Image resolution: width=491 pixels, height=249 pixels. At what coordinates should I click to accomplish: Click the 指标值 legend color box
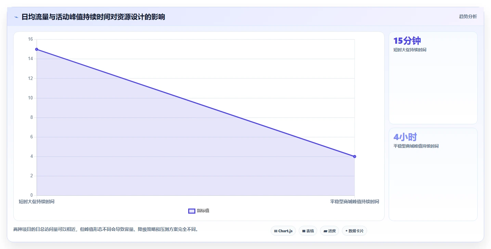[x=192, y=211]
